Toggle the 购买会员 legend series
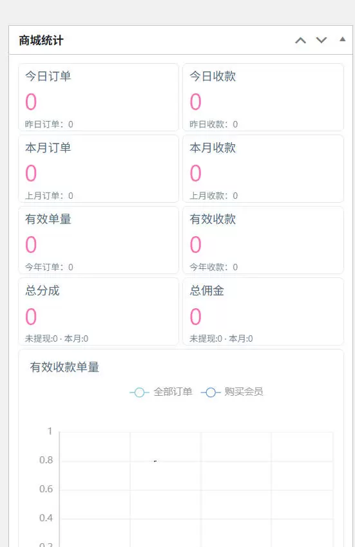This screenshot has height=547, width=355. [233, 392]
